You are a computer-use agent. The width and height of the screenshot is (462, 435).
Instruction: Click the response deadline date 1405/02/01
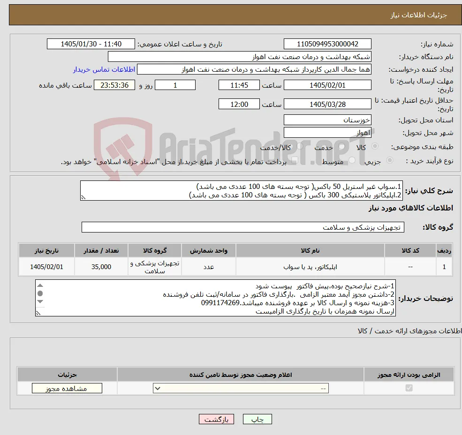(327, 85)
